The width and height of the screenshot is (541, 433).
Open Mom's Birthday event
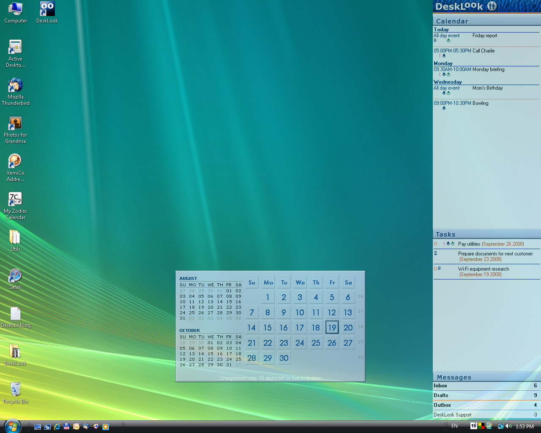coord(488,88)
